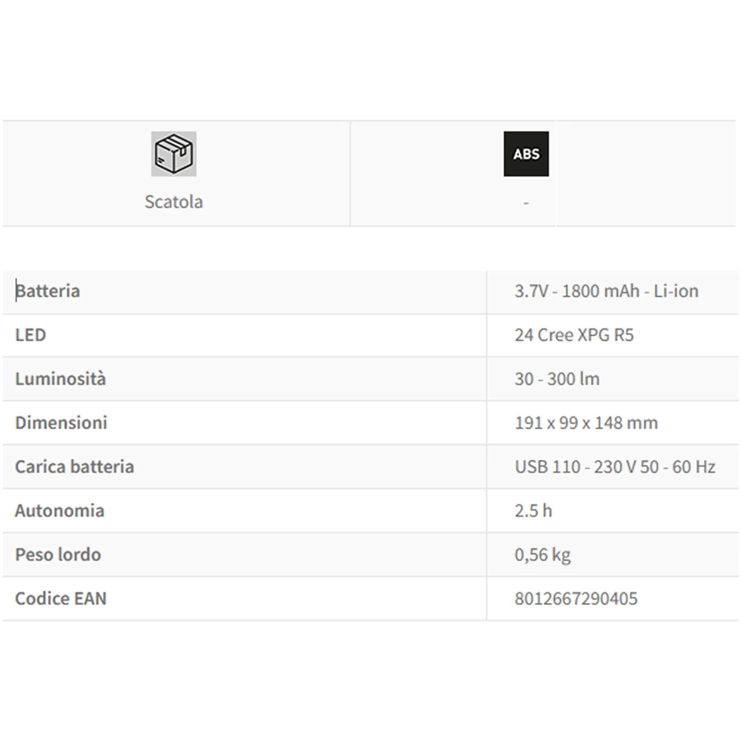The image size is (741, 741).
Task: Click the dash below the ABS icon
Action: tap(526, 203)
